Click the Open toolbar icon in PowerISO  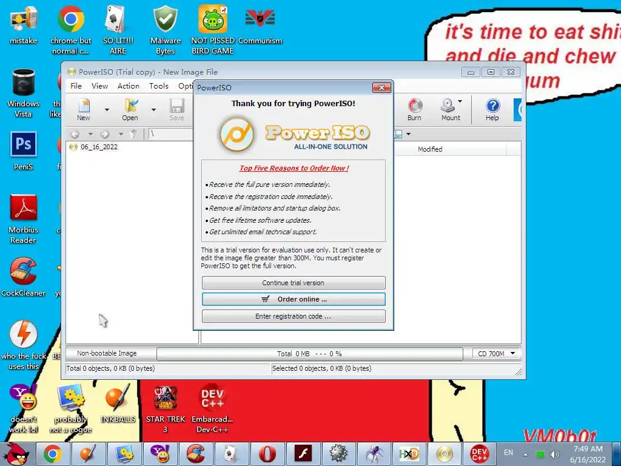pyautogui.click(x=130, y=109)
